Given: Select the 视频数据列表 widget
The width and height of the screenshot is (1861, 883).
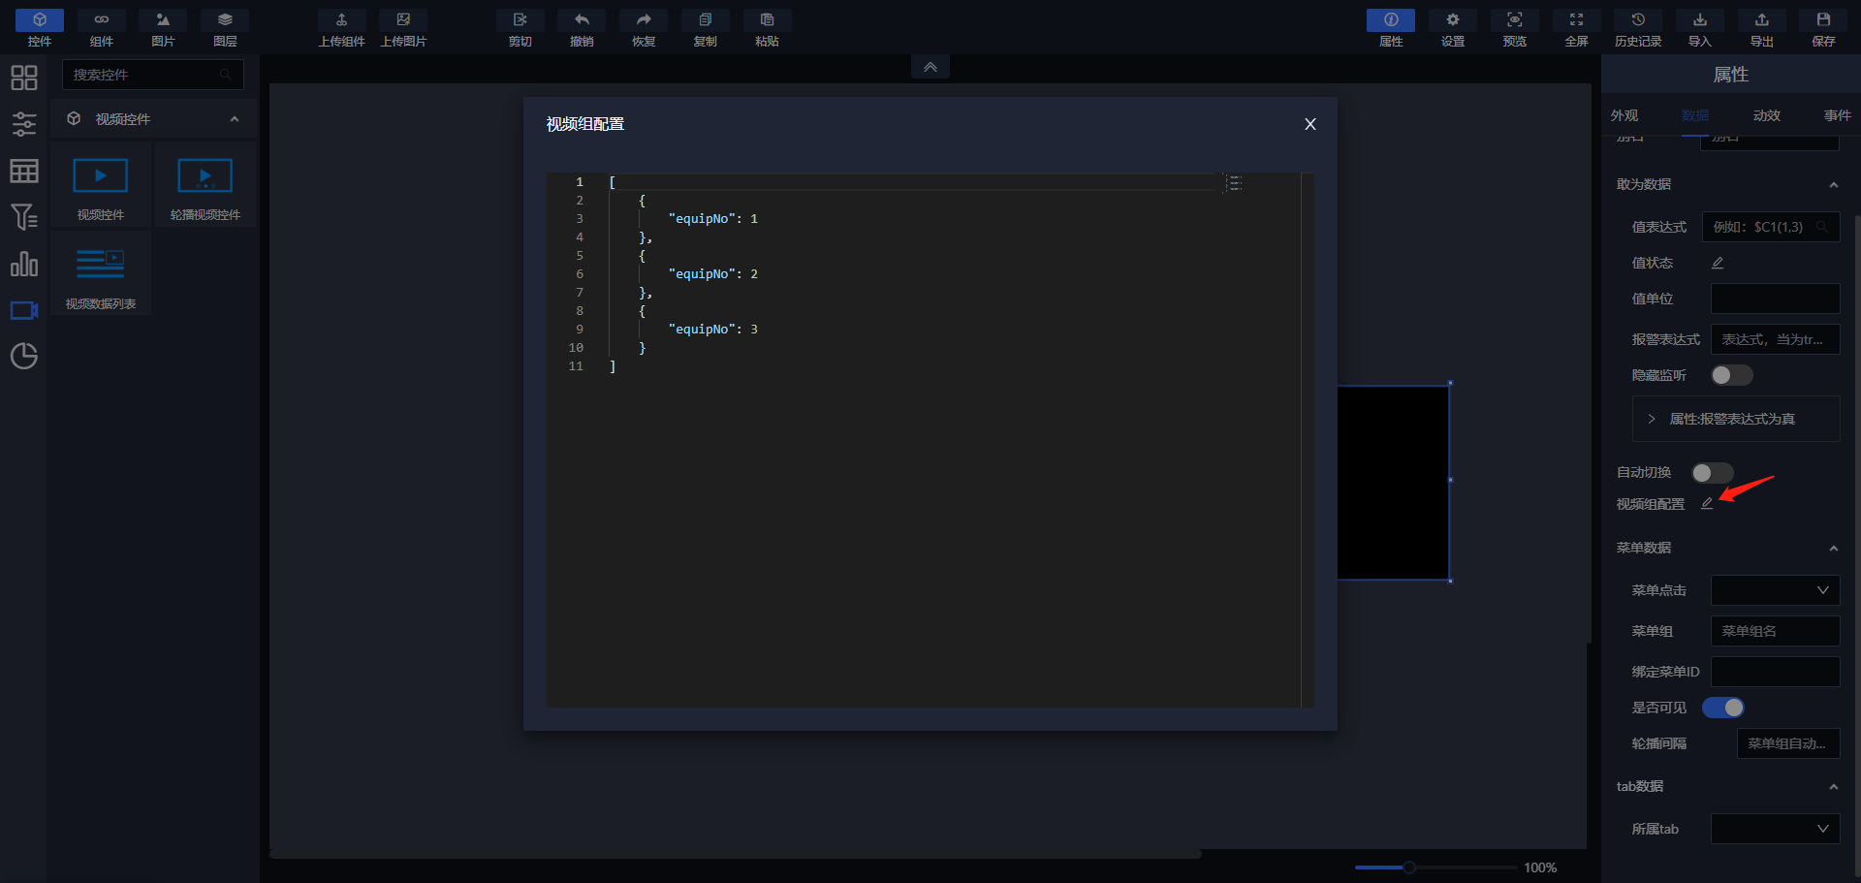Looking at the screenshot, I should pyautogui.click(x=101, y=274).
